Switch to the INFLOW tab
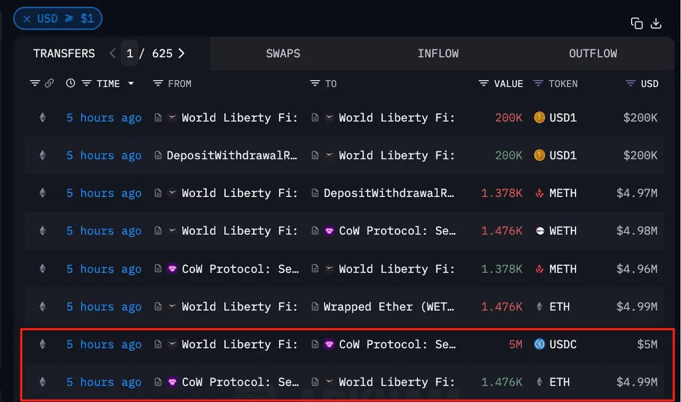 (438, 53)
